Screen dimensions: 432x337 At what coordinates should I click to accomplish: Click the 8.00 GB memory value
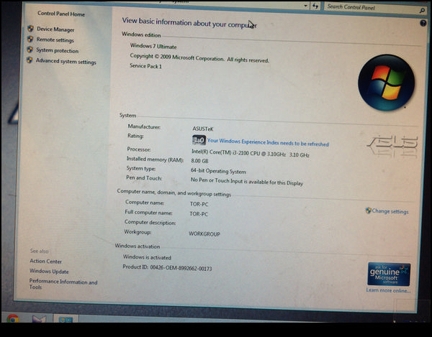tap(199, 161)
